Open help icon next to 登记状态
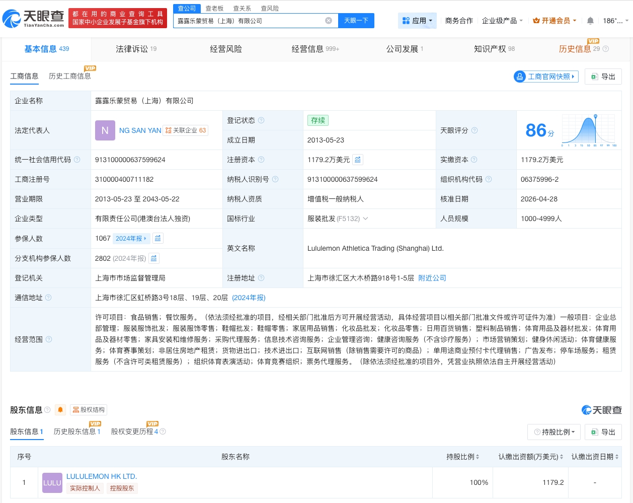 coord(261,120)
